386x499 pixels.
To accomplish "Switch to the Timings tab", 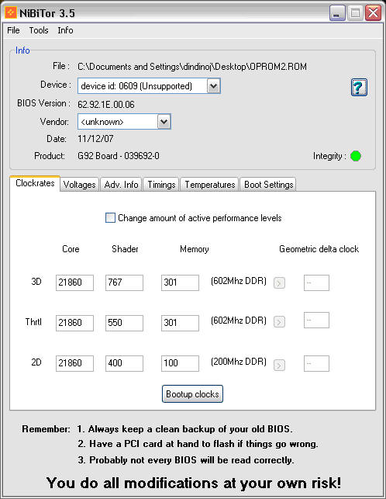I will pos(161,184).
